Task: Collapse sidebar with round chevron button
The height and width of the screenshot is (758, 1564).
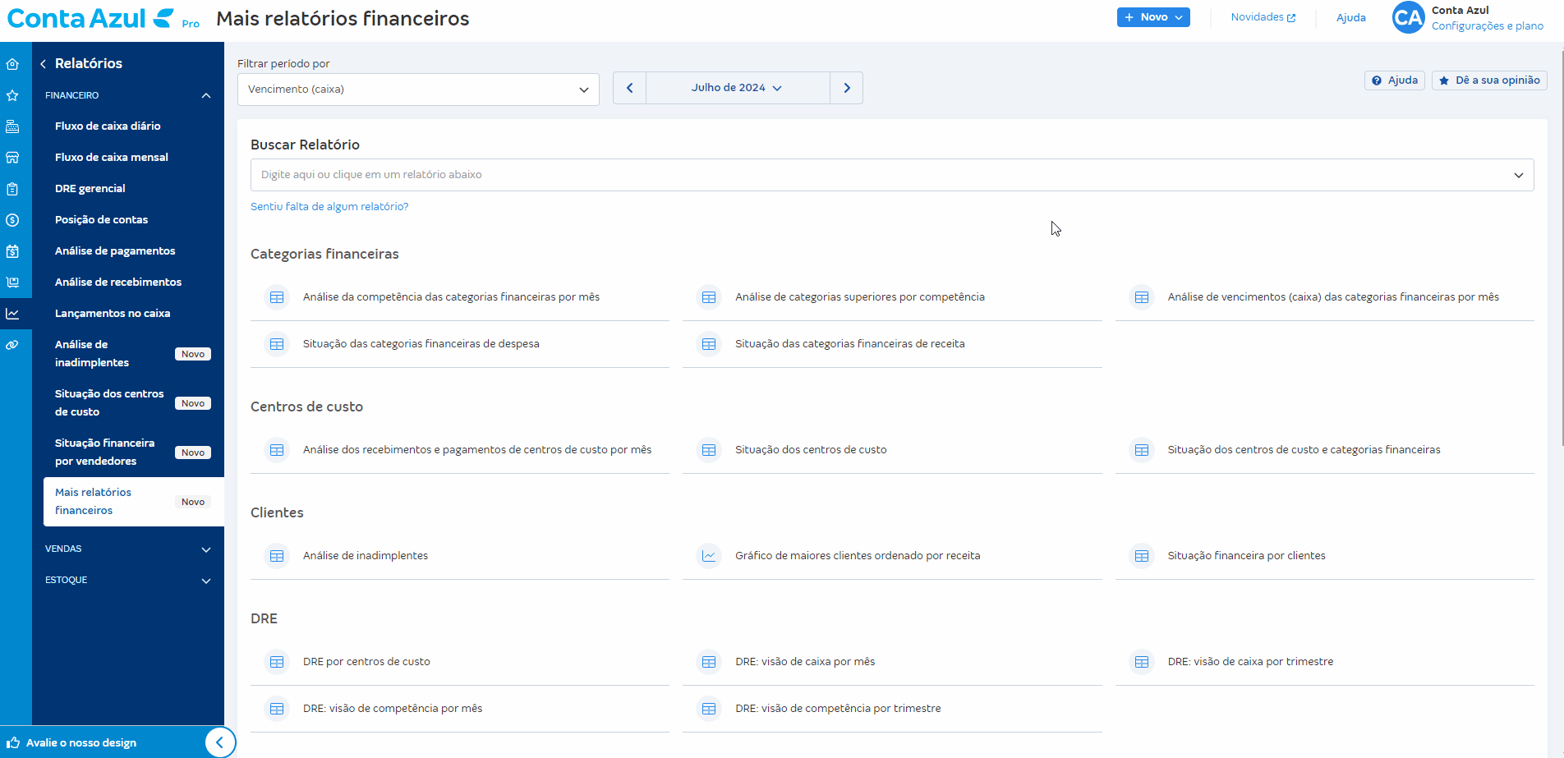Action: point(219,742)
